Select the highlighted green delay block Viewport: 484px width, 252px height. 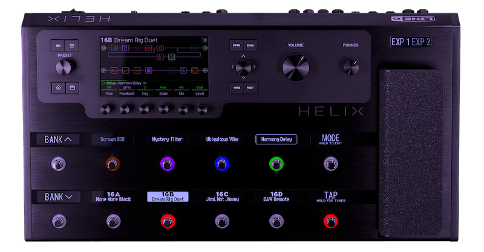[171, 57]
